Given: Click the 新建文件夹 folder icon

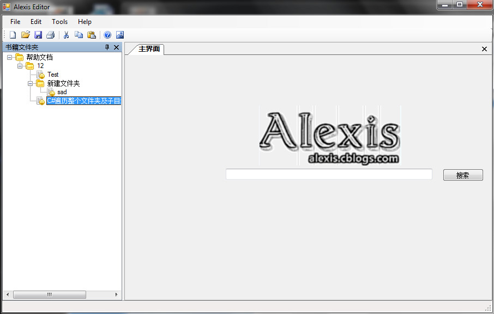Looking at the screenshot, I should click(40, 83).
